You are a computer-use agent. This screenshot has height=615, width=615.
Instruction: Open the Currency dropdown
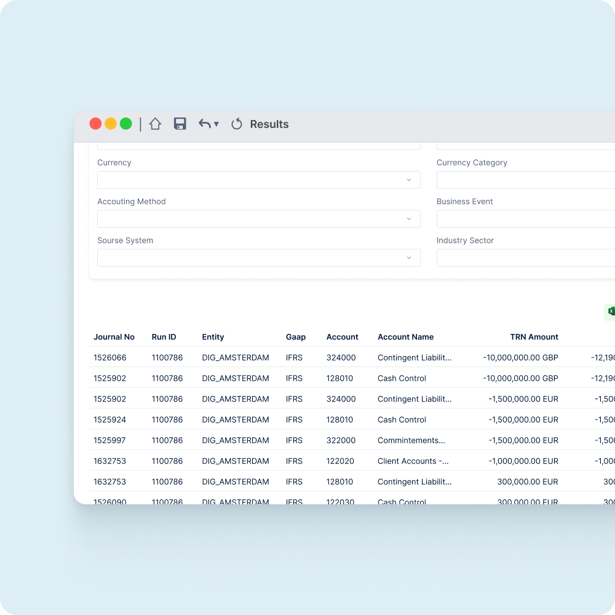tap(258, 180)
